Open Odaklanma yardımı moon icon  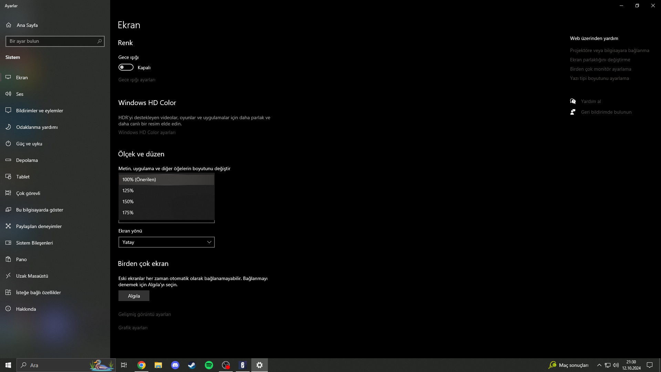tap(8, 127)
